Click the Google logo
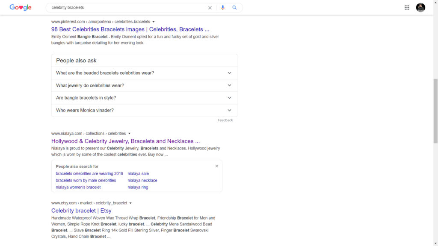This screenshot has width=438, height=246. [x=21, y=8]
